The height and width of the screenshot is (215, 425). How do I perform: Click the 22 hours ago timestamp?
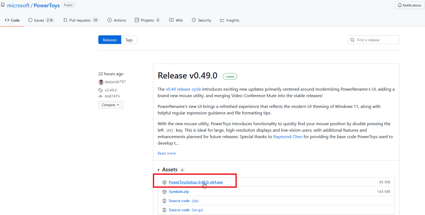(x=111, y=74)
